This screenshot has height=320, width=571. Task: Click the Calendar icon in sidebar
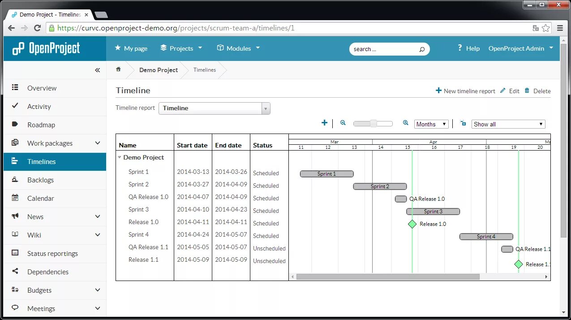15,198
